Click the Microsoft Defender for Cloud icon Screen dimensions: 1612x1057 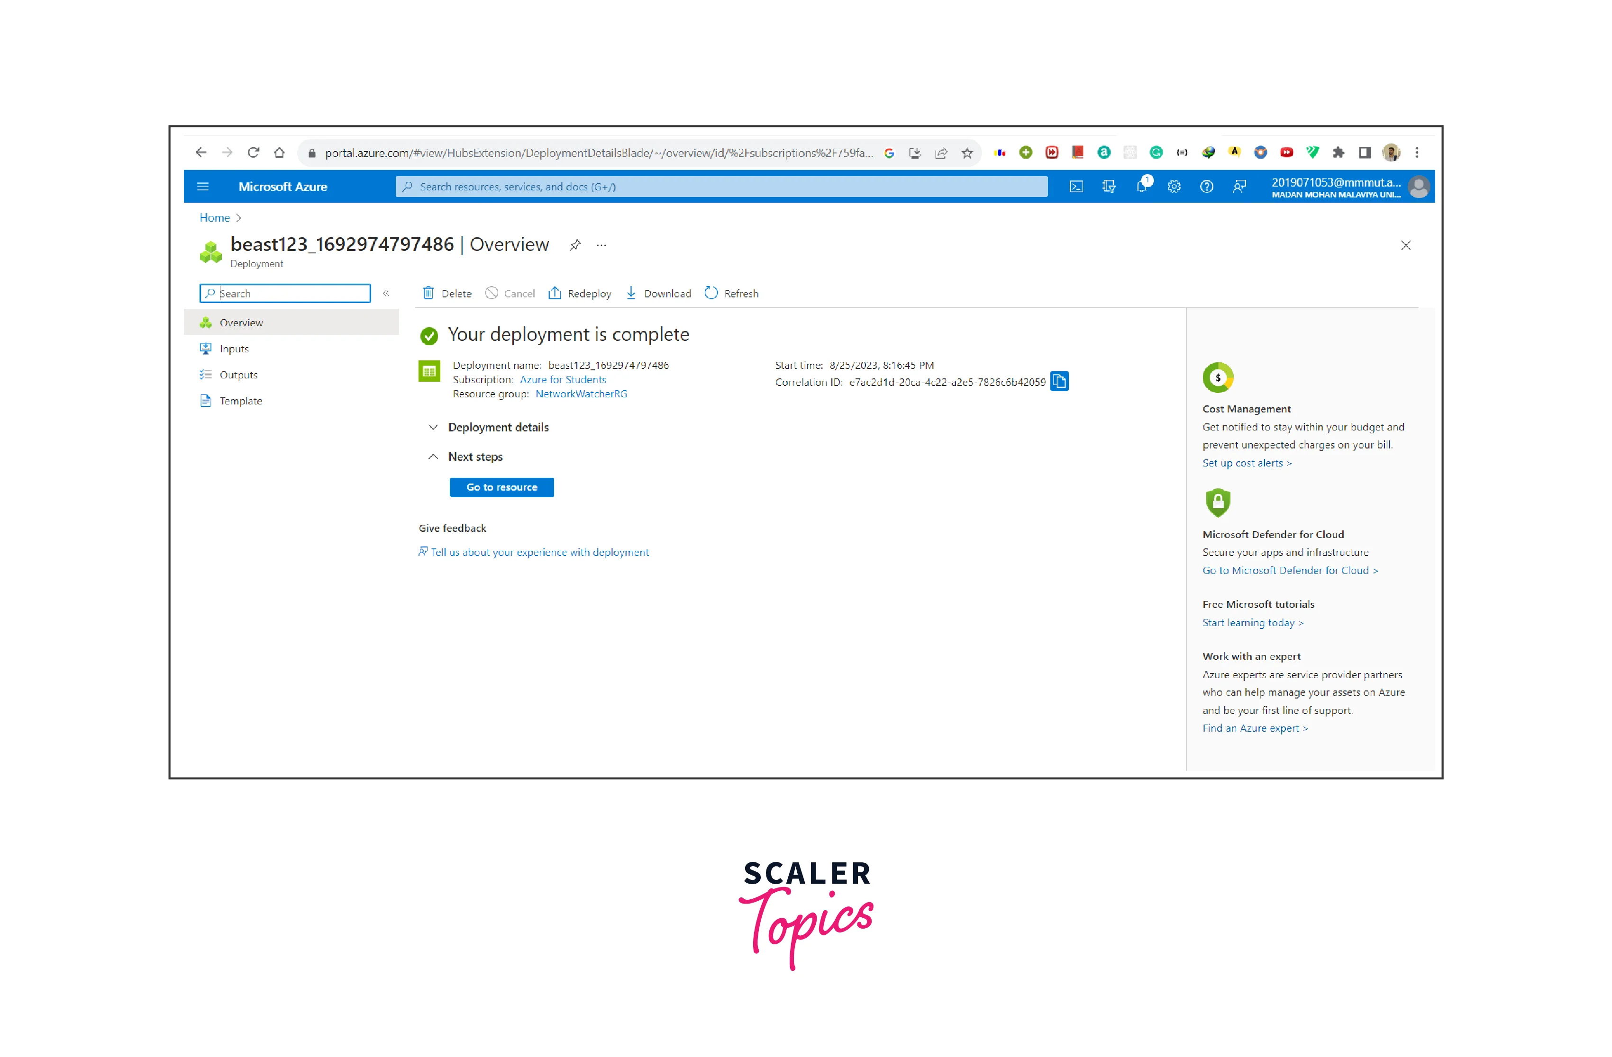1218,499
